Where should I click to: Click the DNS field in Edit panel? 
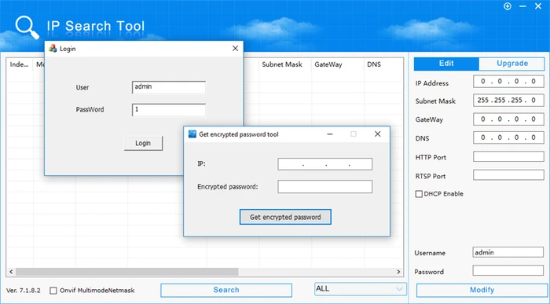coord(508,137)
